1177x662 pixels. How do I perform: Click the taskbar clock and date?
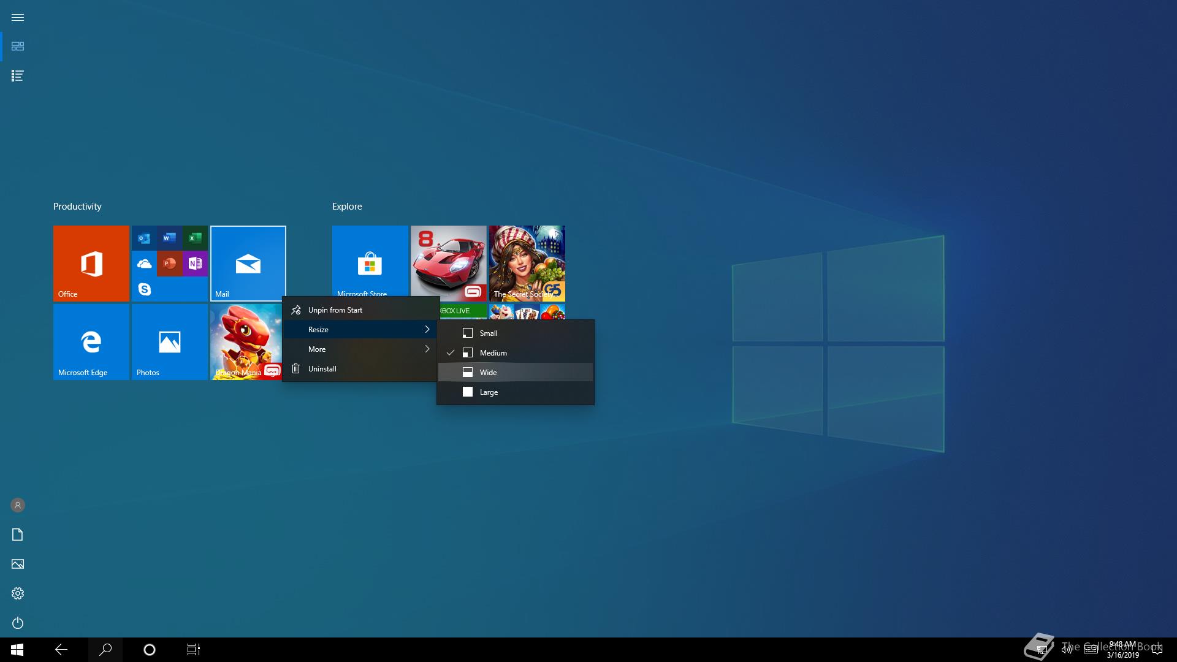point(1122,650)
